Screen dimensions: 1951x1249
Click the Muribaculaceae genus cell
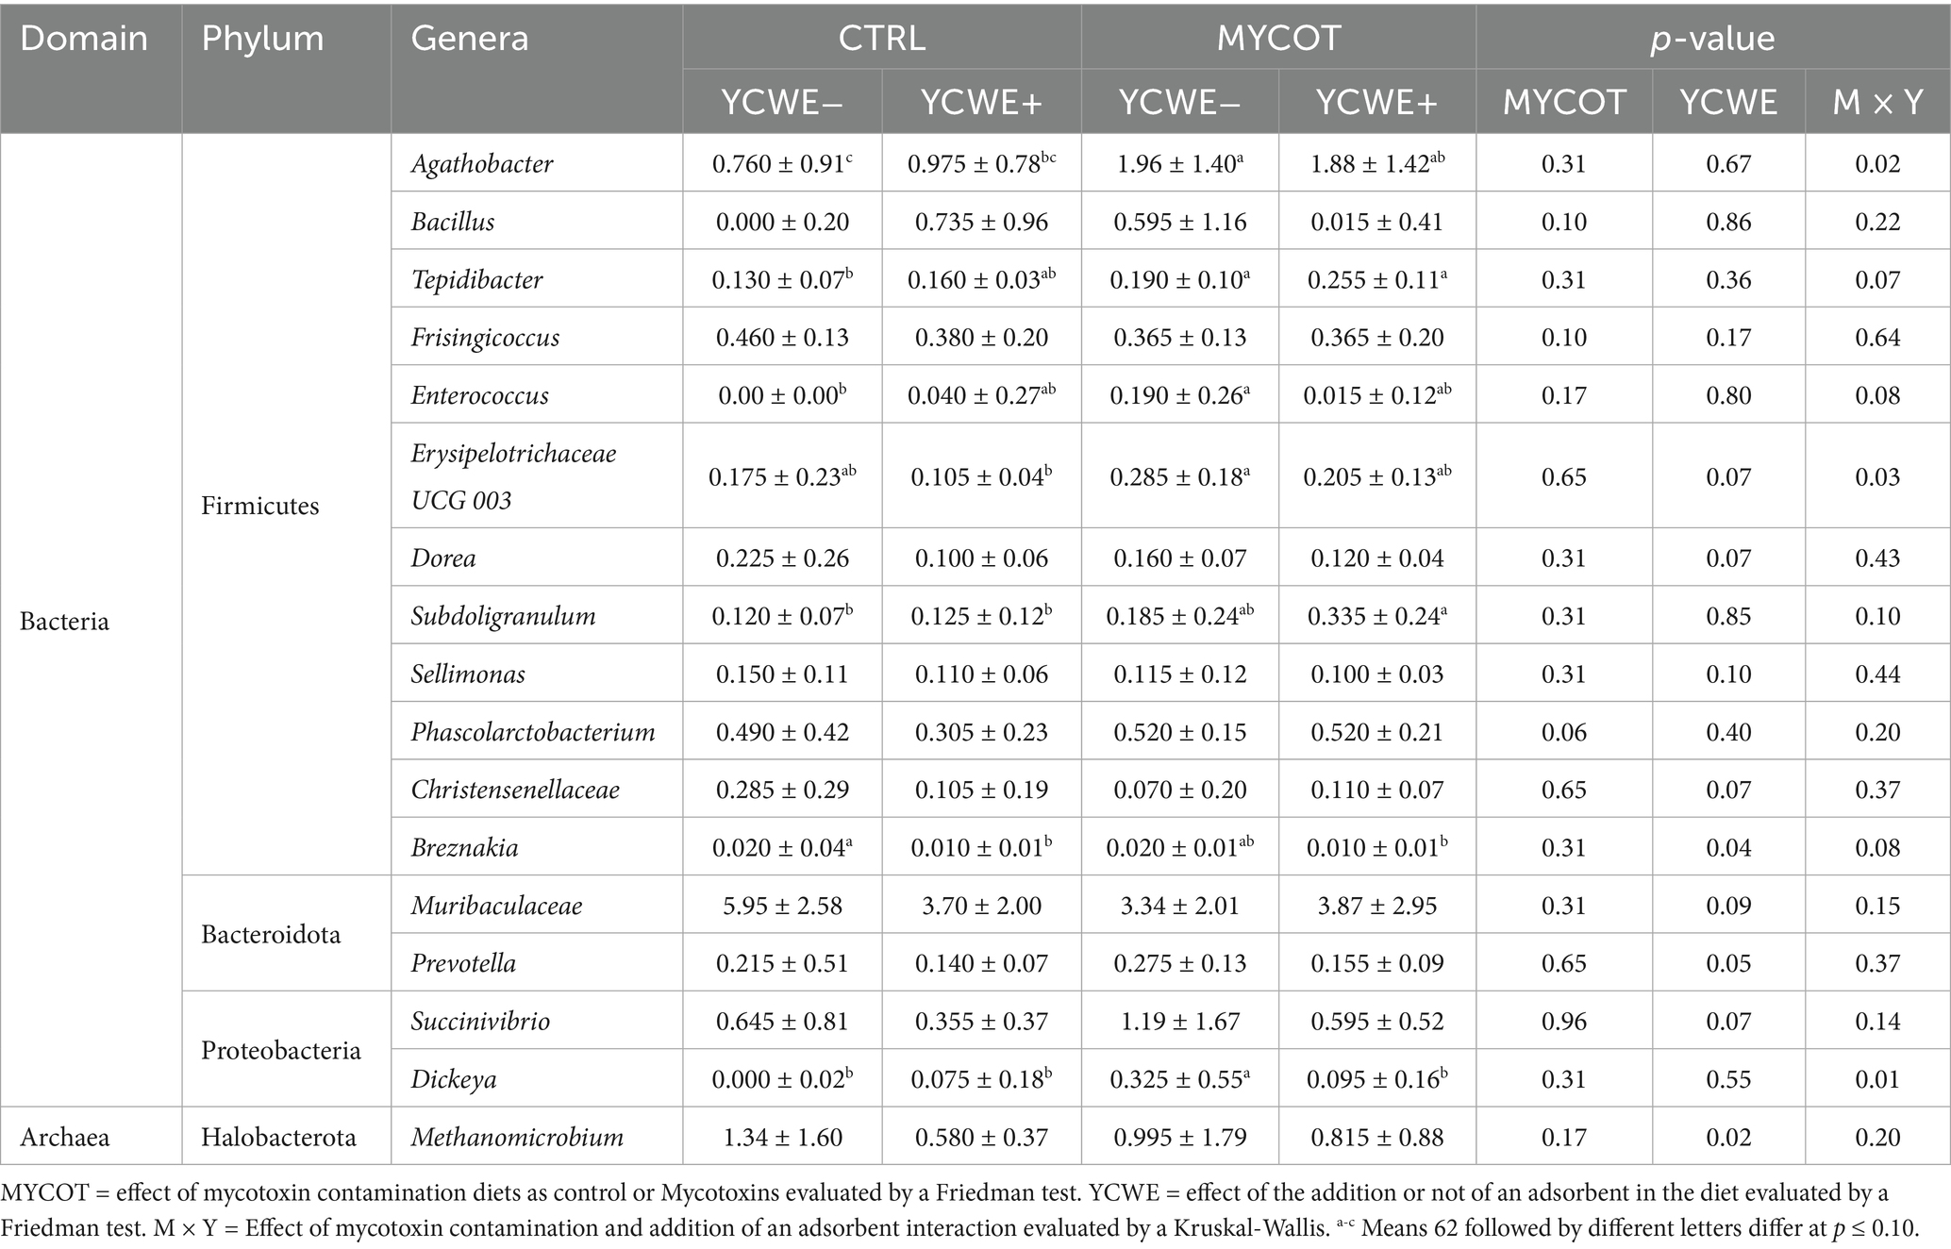(x=496, y=906)
